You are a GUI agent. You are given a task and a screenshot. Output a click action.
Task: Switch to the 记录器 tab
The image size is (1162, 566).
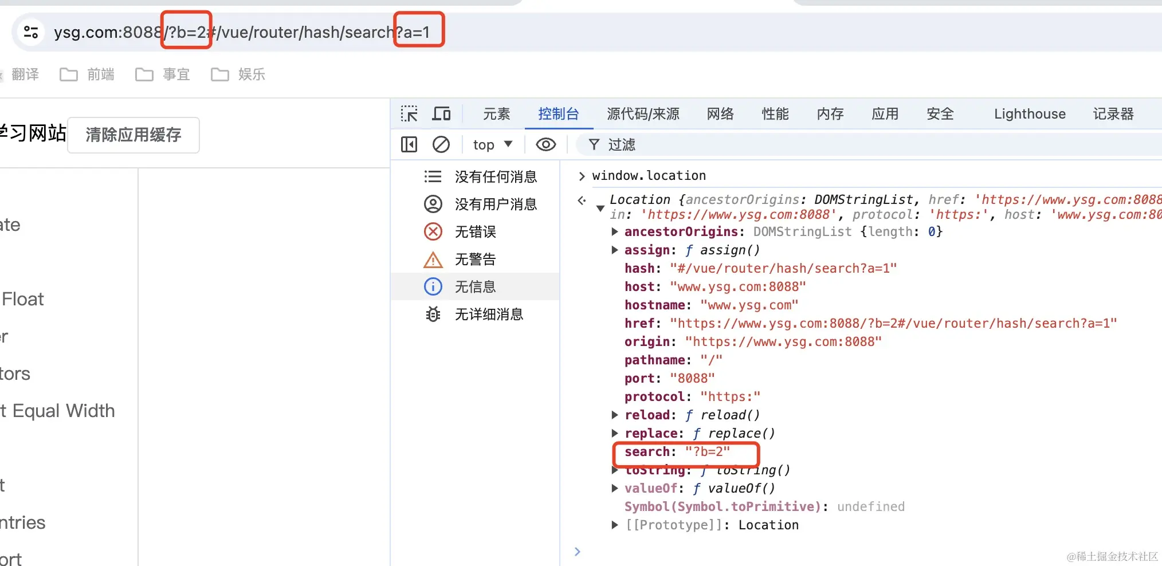(1113, 114)
